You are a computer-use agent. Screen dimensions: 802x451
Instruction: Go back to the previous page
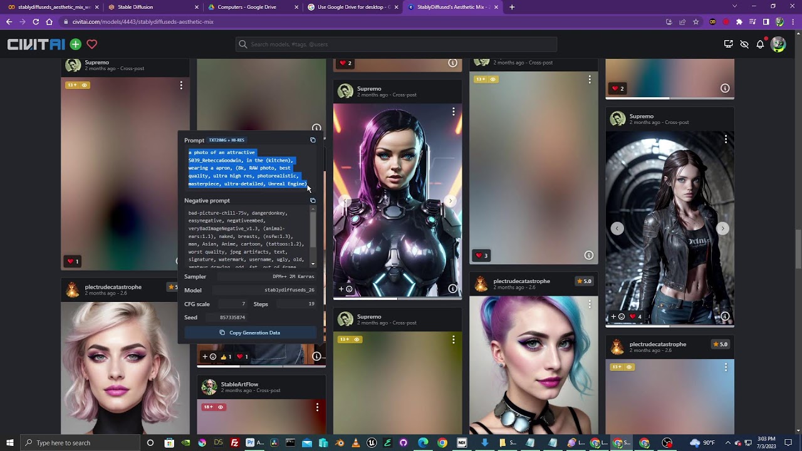tap(9, 21)
